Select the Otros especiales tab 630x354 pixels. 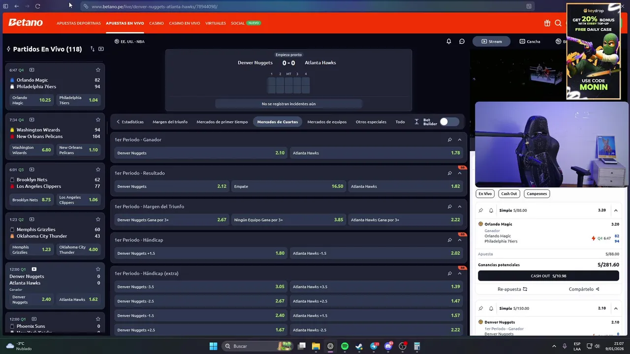tap(371, 122)
